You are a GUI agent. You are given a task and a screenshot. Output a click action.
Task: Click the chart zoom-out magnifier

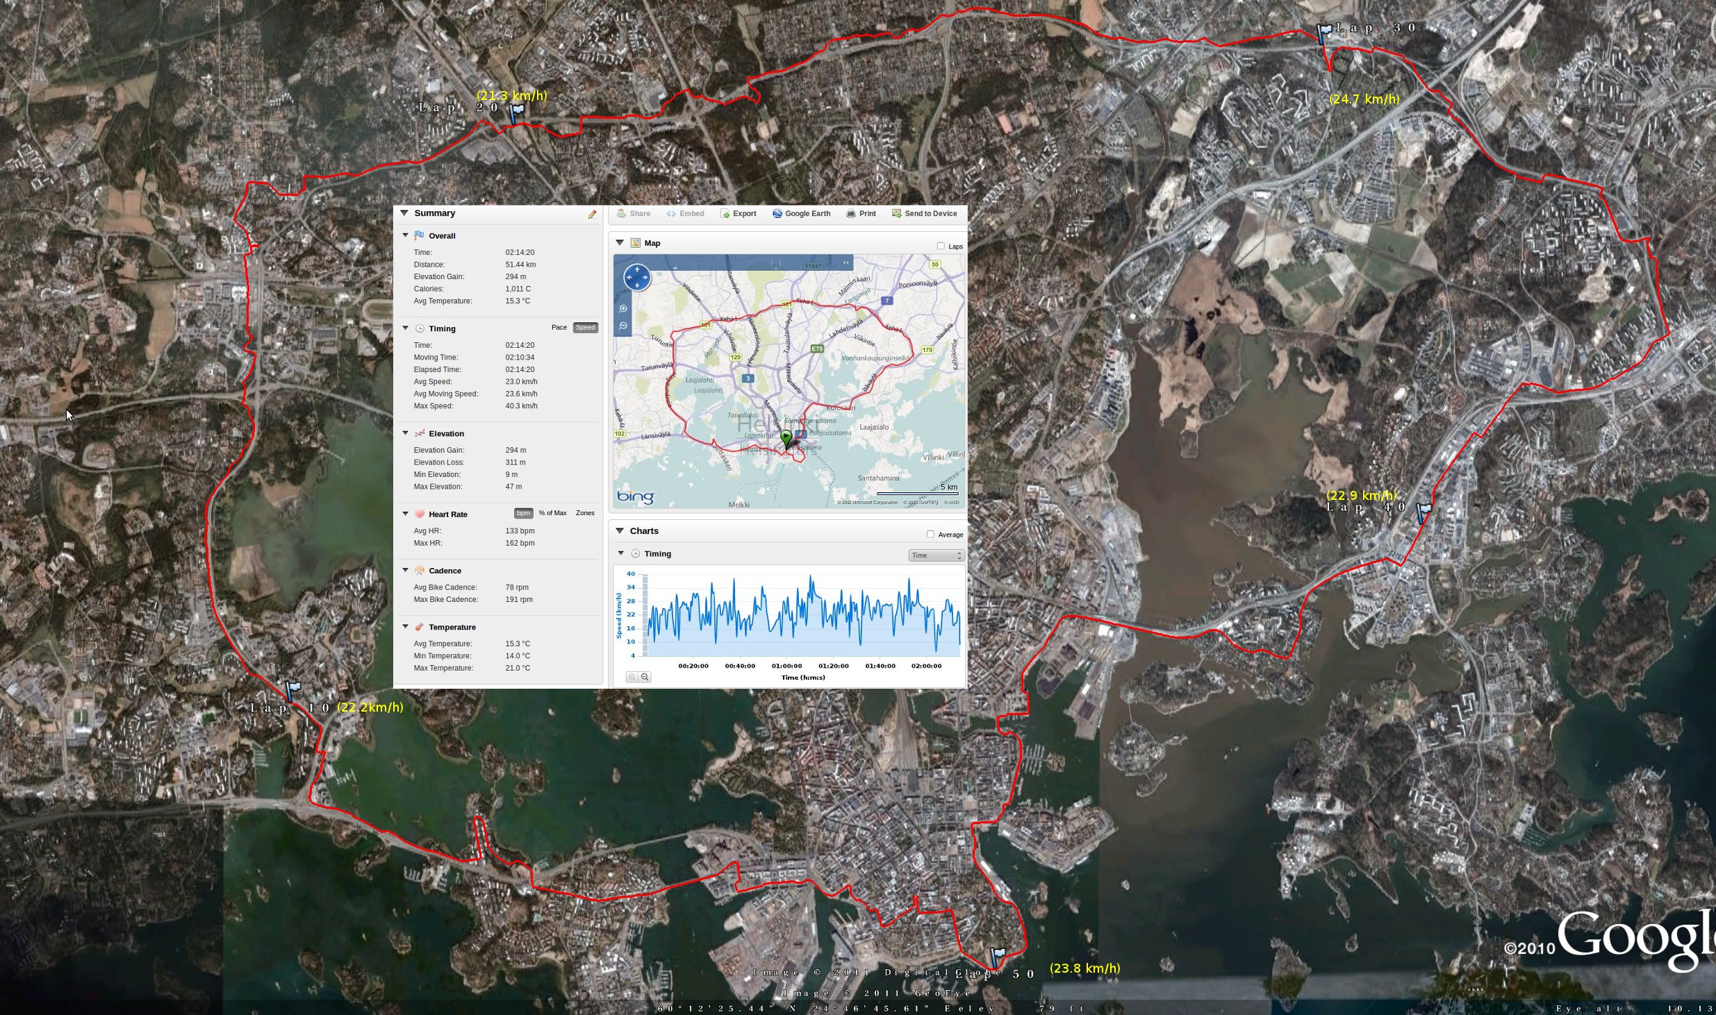tap(645, 677)
